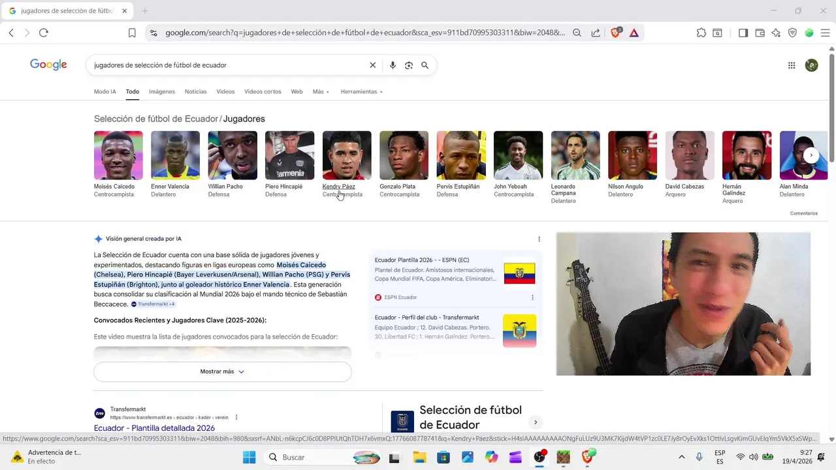Image resolution: width=836 pixels, height=470 pixels.
Task: Select the Web tab
Action: coord(297,92)
